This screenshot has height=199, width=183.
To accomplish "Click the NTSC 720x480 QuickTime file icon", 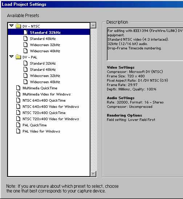I will point(18,113).
